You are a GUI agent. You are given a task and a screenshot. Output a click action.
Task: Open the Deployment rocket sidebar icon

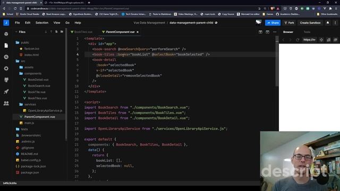point(6,92)
